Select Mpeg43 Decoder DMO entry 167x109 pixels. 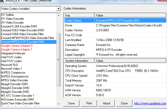pos(29,88)
